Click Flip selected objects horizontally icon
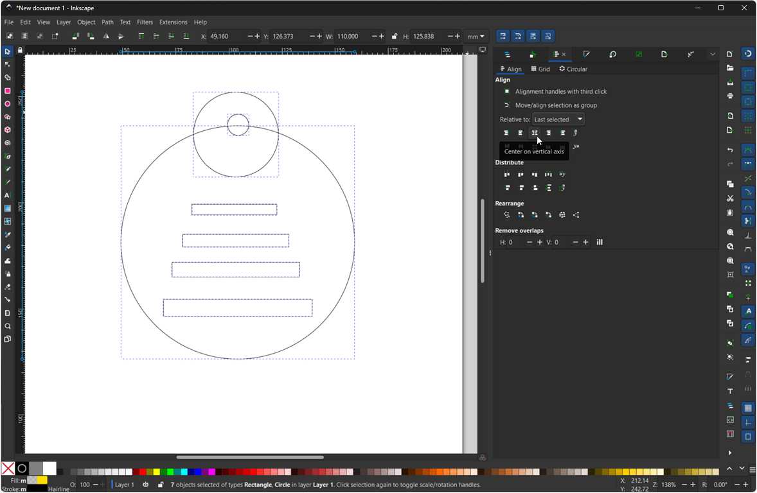This screenshot has width=757, height=493. (x=106, y=36)
